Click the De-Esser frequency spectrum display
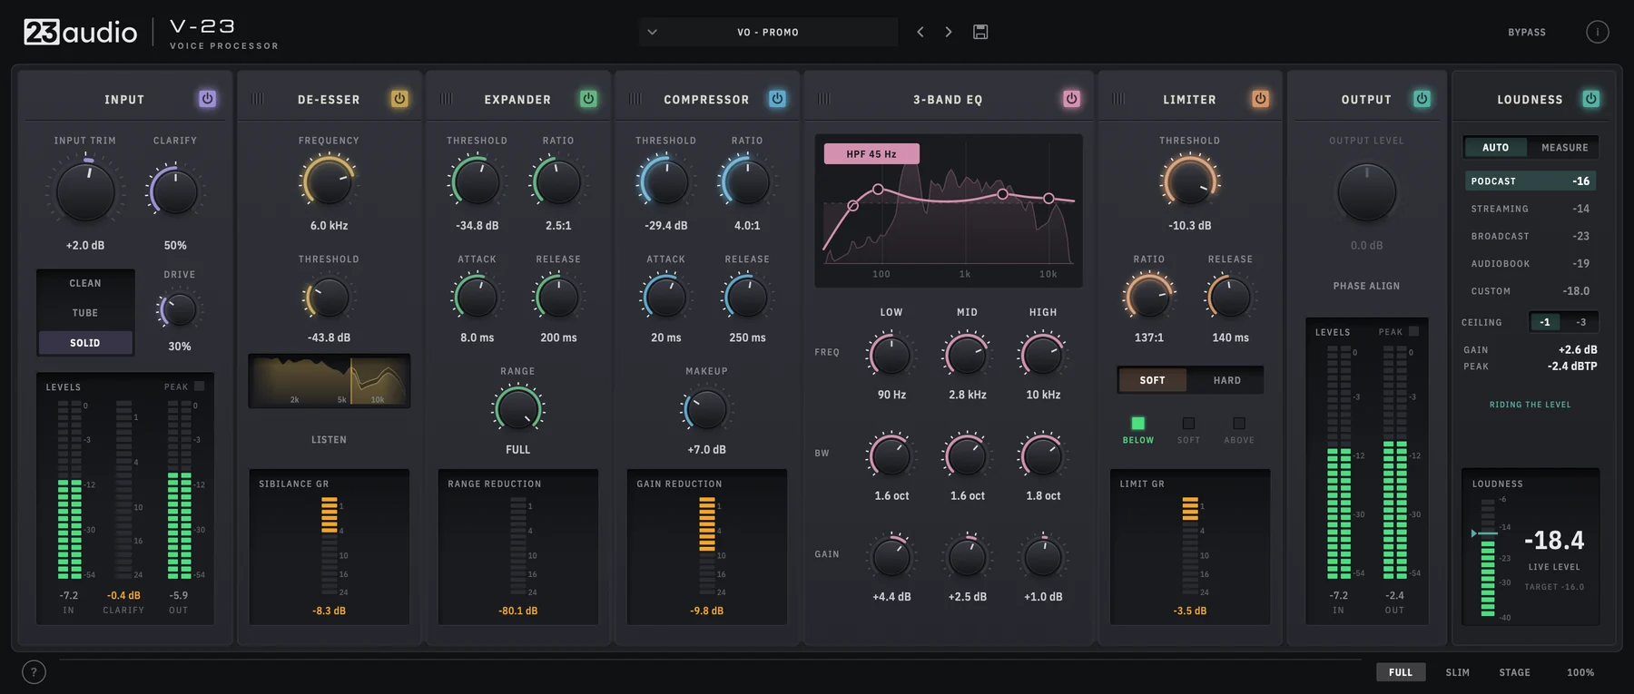The image size is (1634, 694). (329, 381)
